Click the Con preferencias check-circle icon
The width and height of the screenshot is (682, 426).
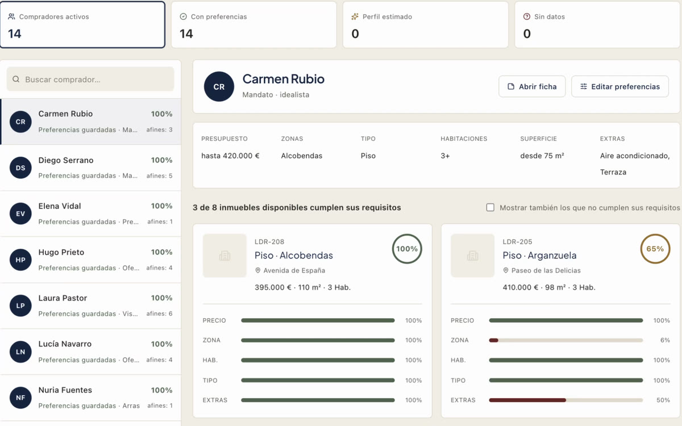click(x=183, y=16)
